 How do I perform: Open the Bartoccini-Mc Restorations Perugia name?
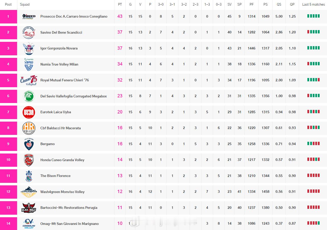[69, 208]
